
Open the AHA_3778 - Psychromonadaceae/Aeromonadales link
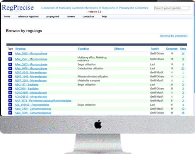pos(43,101)
